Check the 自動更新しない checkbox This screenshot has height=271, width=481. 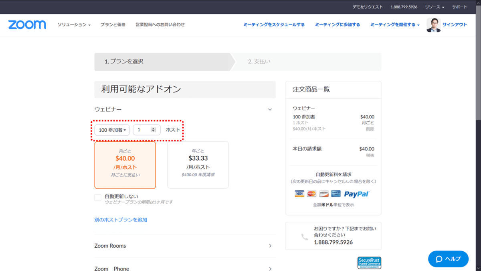click(x=98, y=198)
